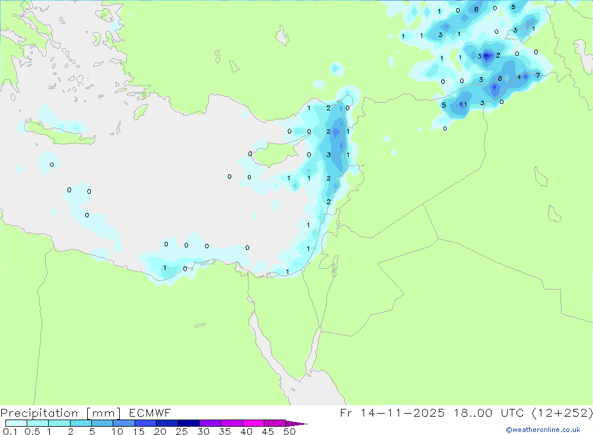Click the 'Precipitation' title word
Image resolution: width=593 pixels, height=435 pixels.
[x=39, y=413]
